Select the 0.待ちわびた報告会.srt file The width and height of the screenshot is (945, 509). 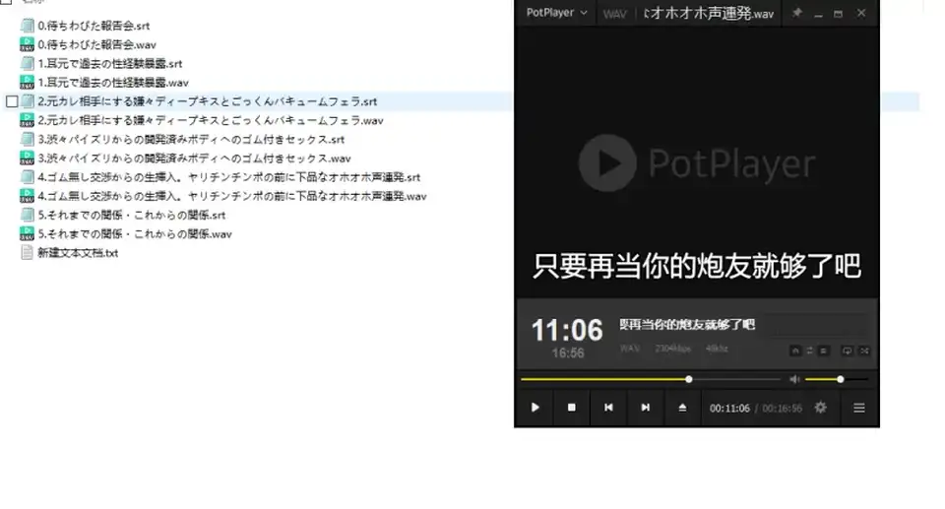[94, 26]
